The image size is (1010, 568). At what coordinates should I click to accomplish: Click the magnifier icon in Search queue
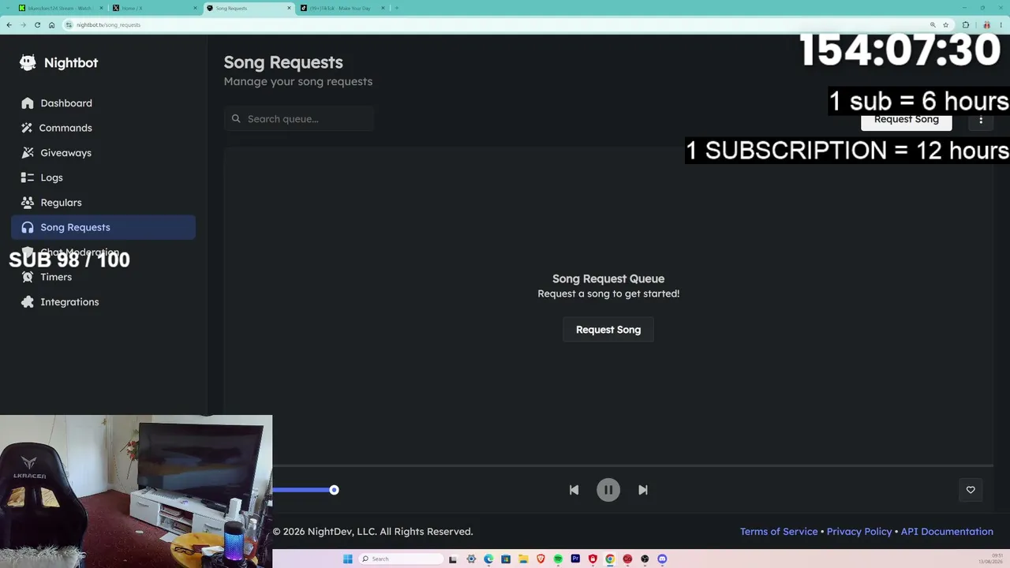tap(236, 119)
